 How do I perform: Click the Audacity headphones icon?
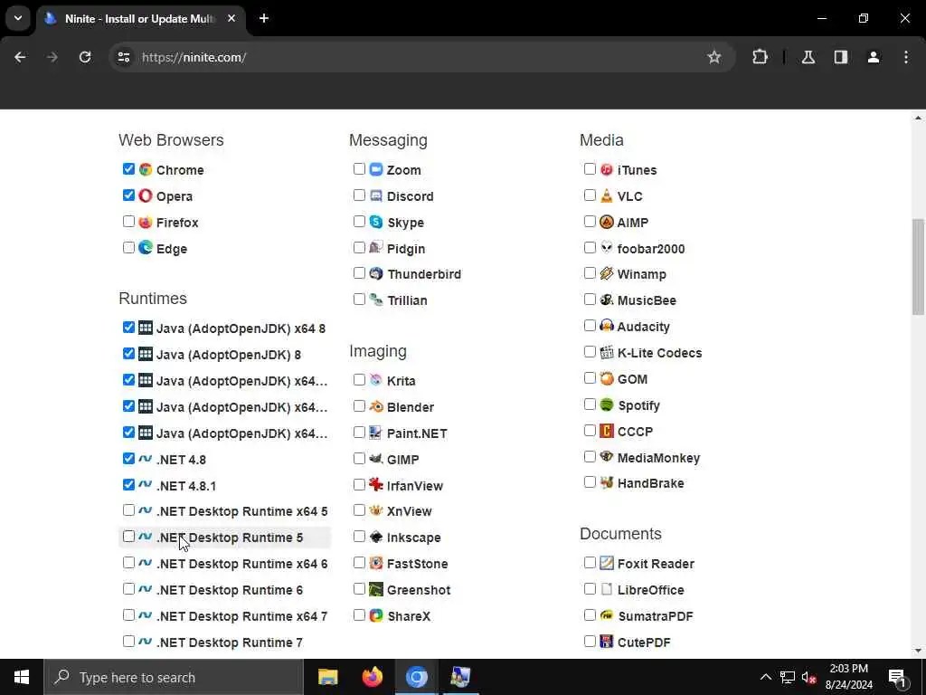[607, 326]
